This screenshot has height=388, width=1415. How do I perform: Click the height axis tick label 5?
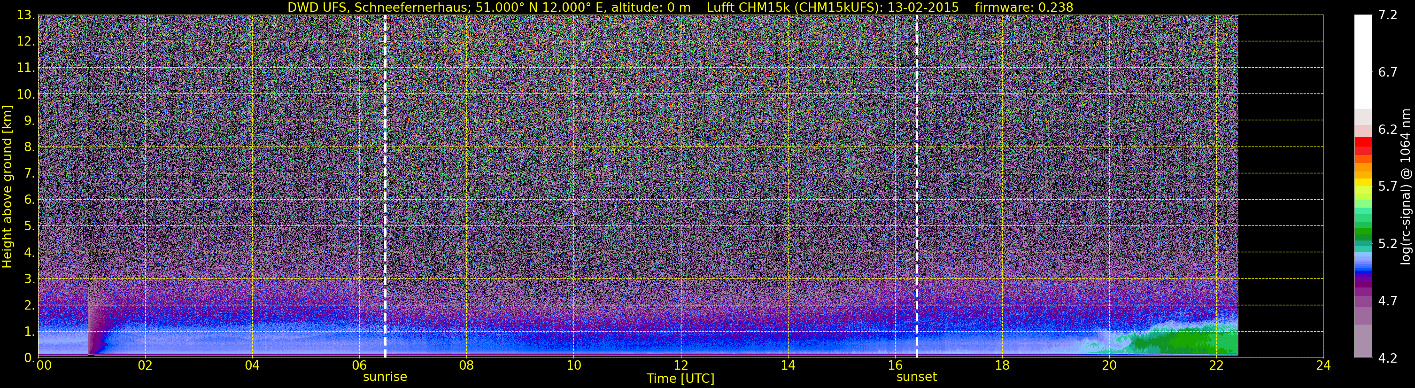click(28, 226)
